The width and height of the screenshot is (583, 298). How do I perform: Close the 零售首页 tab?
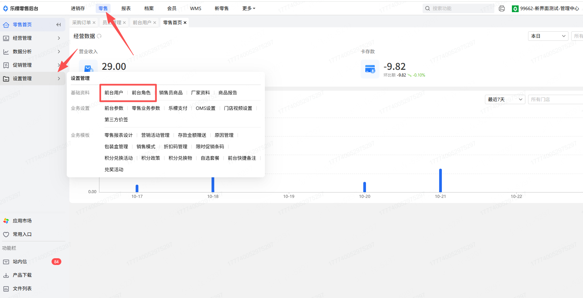185,23
